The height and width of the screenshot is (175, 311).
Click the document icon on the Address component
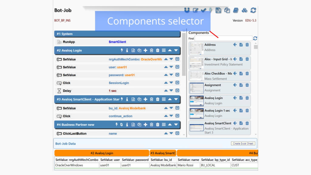tap(241, 45)
